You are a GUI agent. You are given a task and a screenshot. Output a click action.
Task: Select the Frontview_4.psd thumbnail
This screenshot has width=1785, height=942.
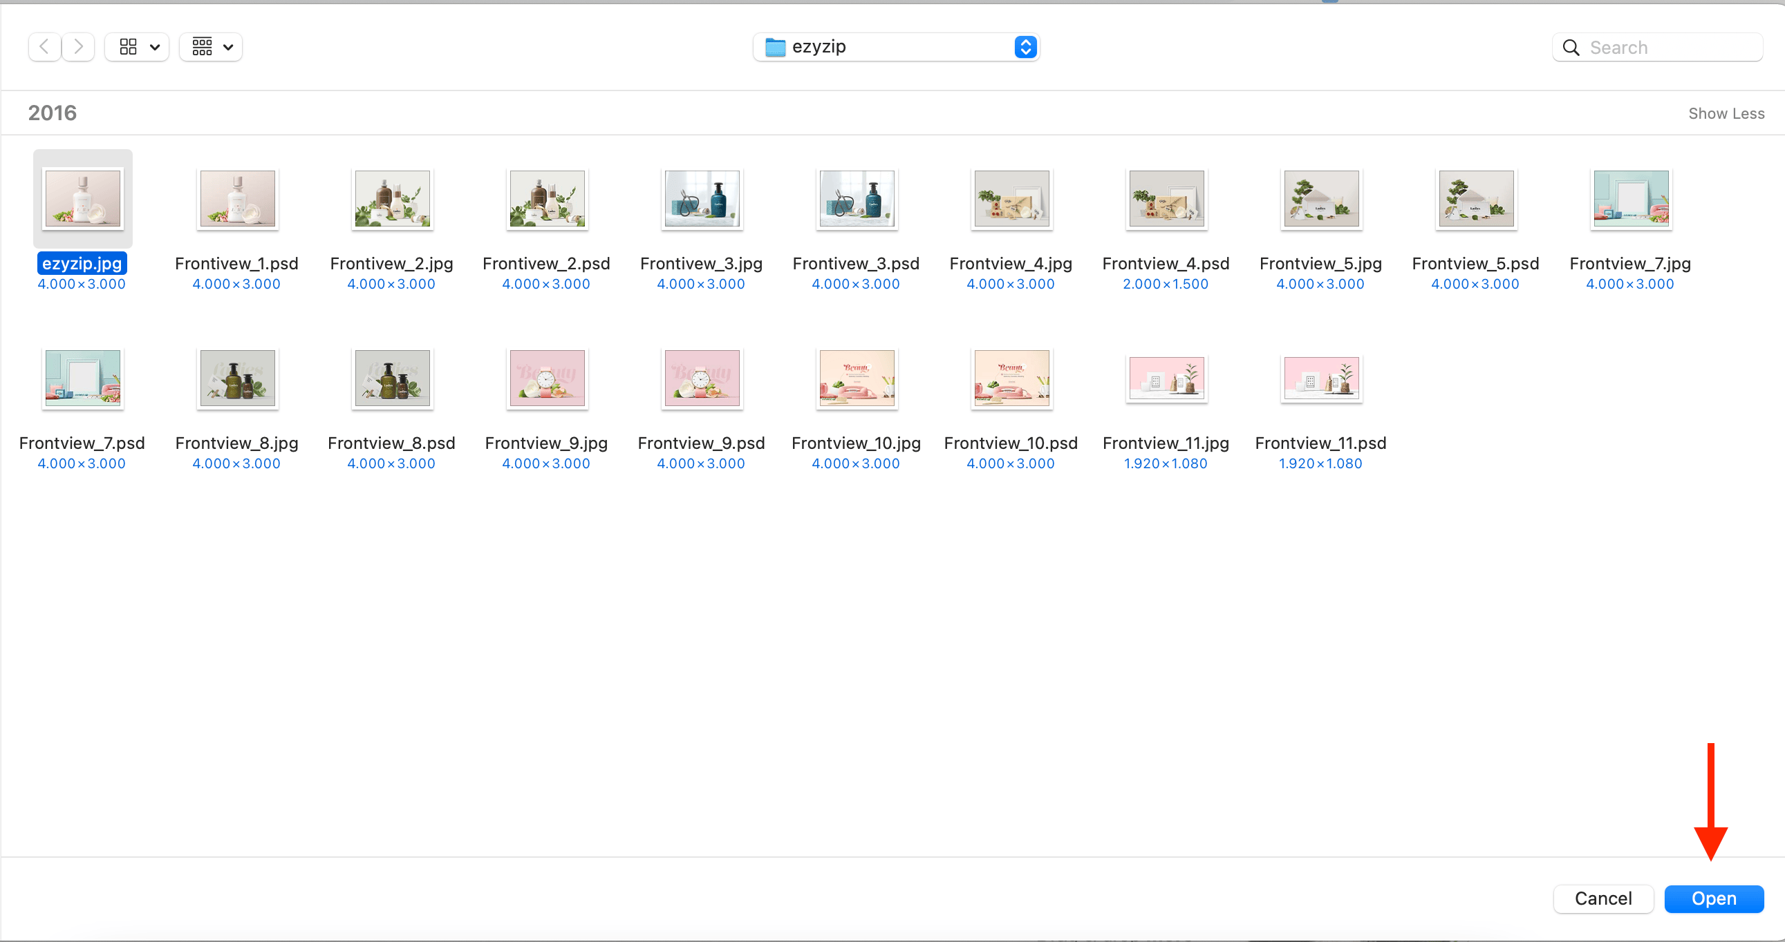tap(1166, 199)
